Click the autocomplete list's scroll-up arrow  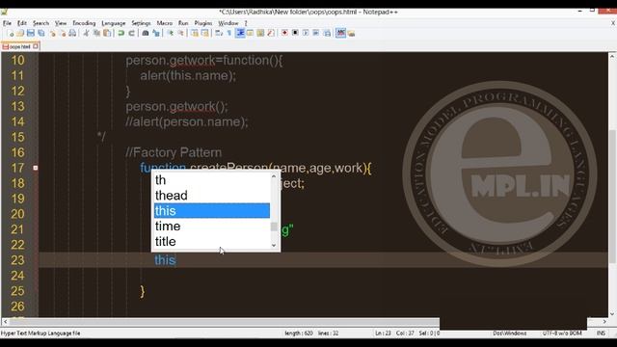274,176
